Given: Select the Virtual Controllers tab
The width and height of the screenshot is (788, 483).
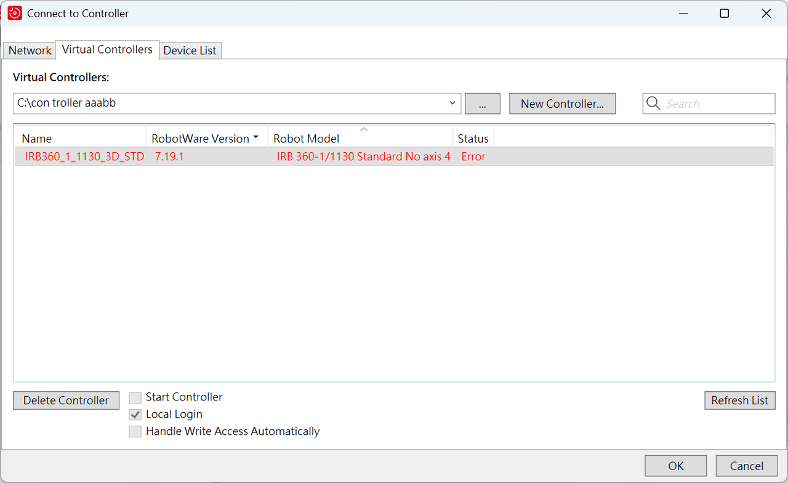Looking at the screenshot, I should (107, 49).
